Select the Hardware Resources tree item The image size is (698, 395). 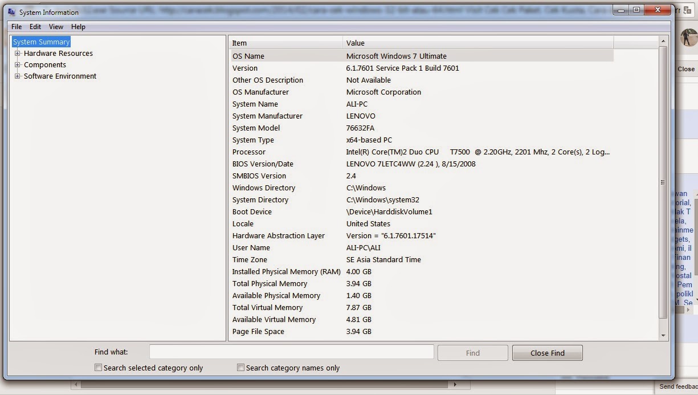point(58,53)
